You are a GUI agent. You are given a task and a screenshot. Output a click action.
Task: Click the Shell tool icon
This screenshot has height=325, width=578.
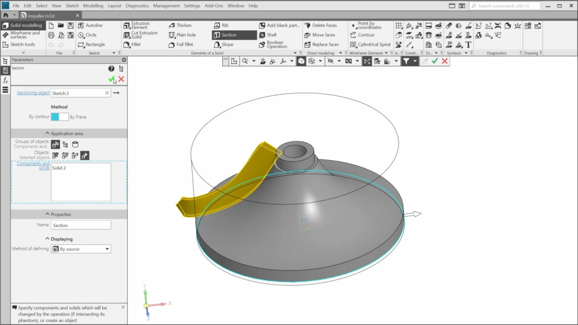pos(267,35)
